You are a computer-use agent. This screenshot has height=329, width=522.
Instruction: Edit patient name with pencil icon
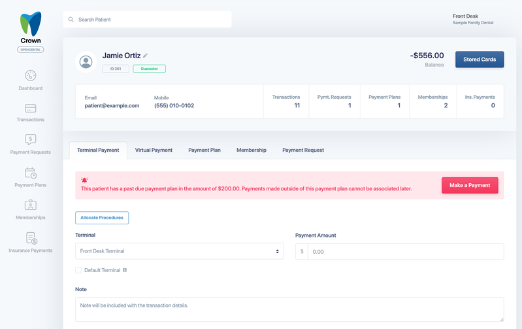point(145,56)
